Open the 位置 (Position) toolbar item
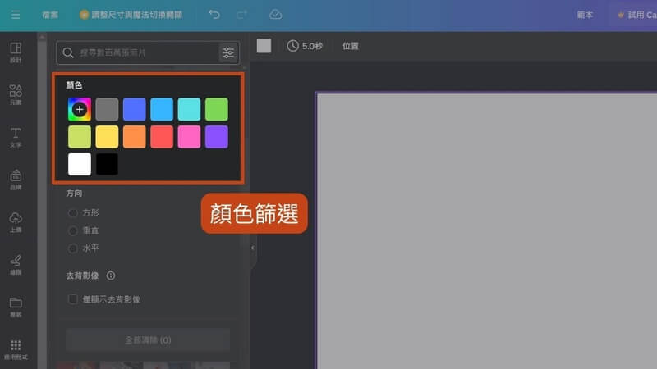The height and width of the screenshot is (369, 657). click(351, 46)
